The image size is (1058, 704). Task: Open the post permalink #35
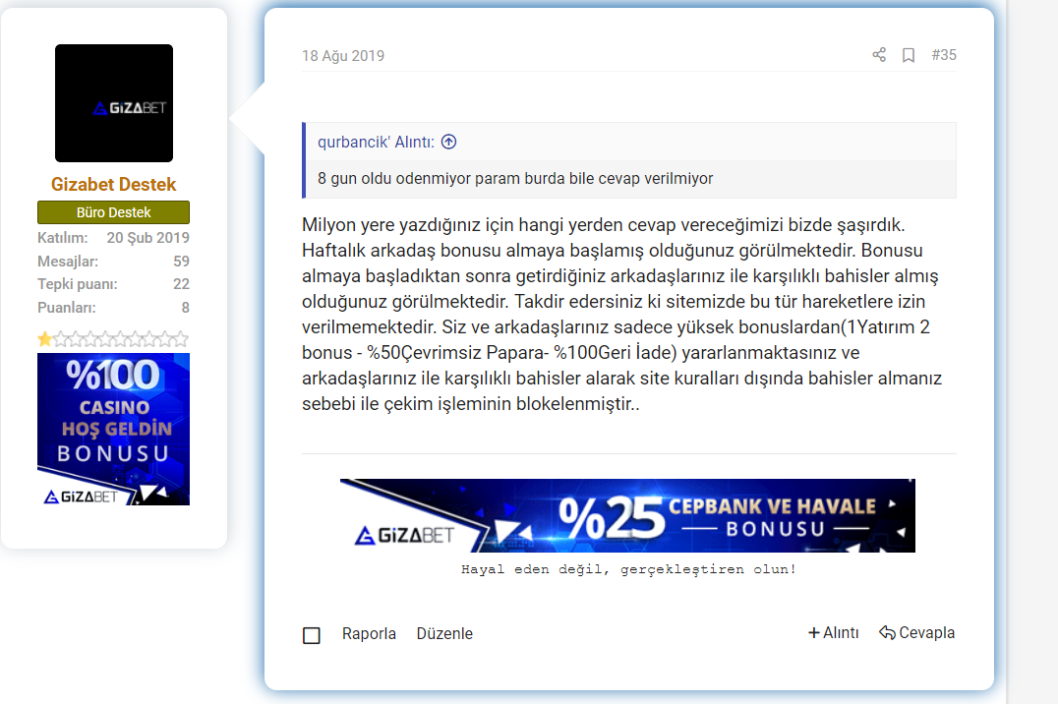pyautogui.click(x=944, y=55)
